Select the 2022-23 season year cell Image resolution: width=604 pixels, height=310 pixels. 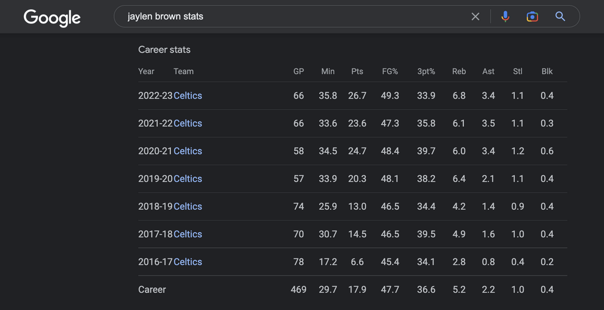(x=155, y=96)
